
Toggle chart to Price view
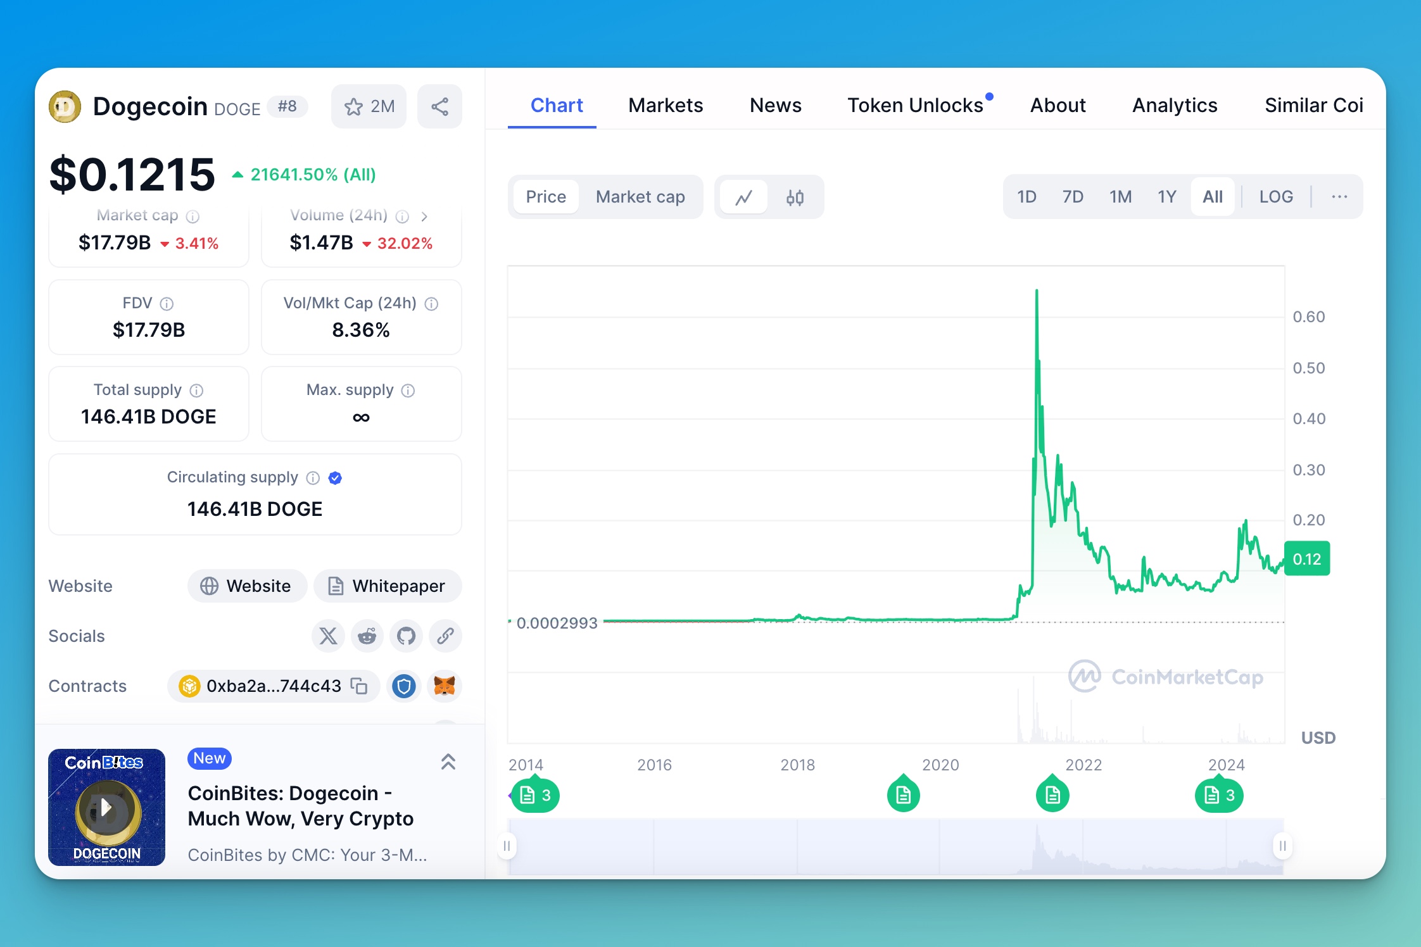546,197
